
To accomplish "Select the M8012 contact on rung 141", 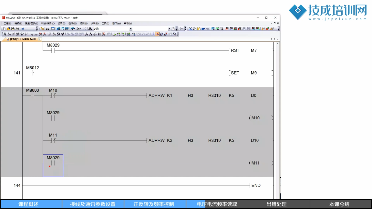I will 33,71.
